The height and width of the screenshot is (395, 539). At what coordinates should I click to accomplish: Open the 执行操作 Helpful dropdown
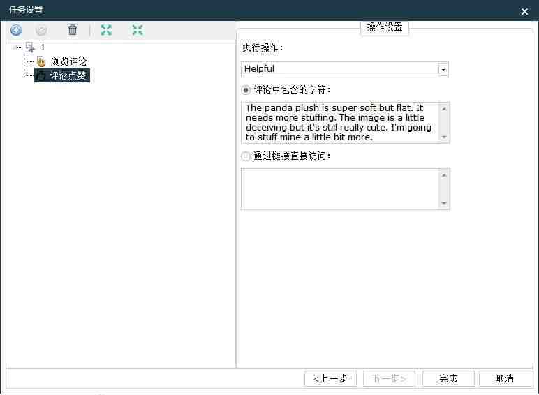[x=345, y=69]
